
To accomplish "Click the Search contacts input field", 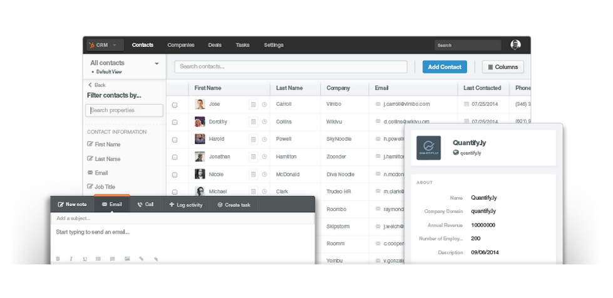I will [x=291, y=67].
